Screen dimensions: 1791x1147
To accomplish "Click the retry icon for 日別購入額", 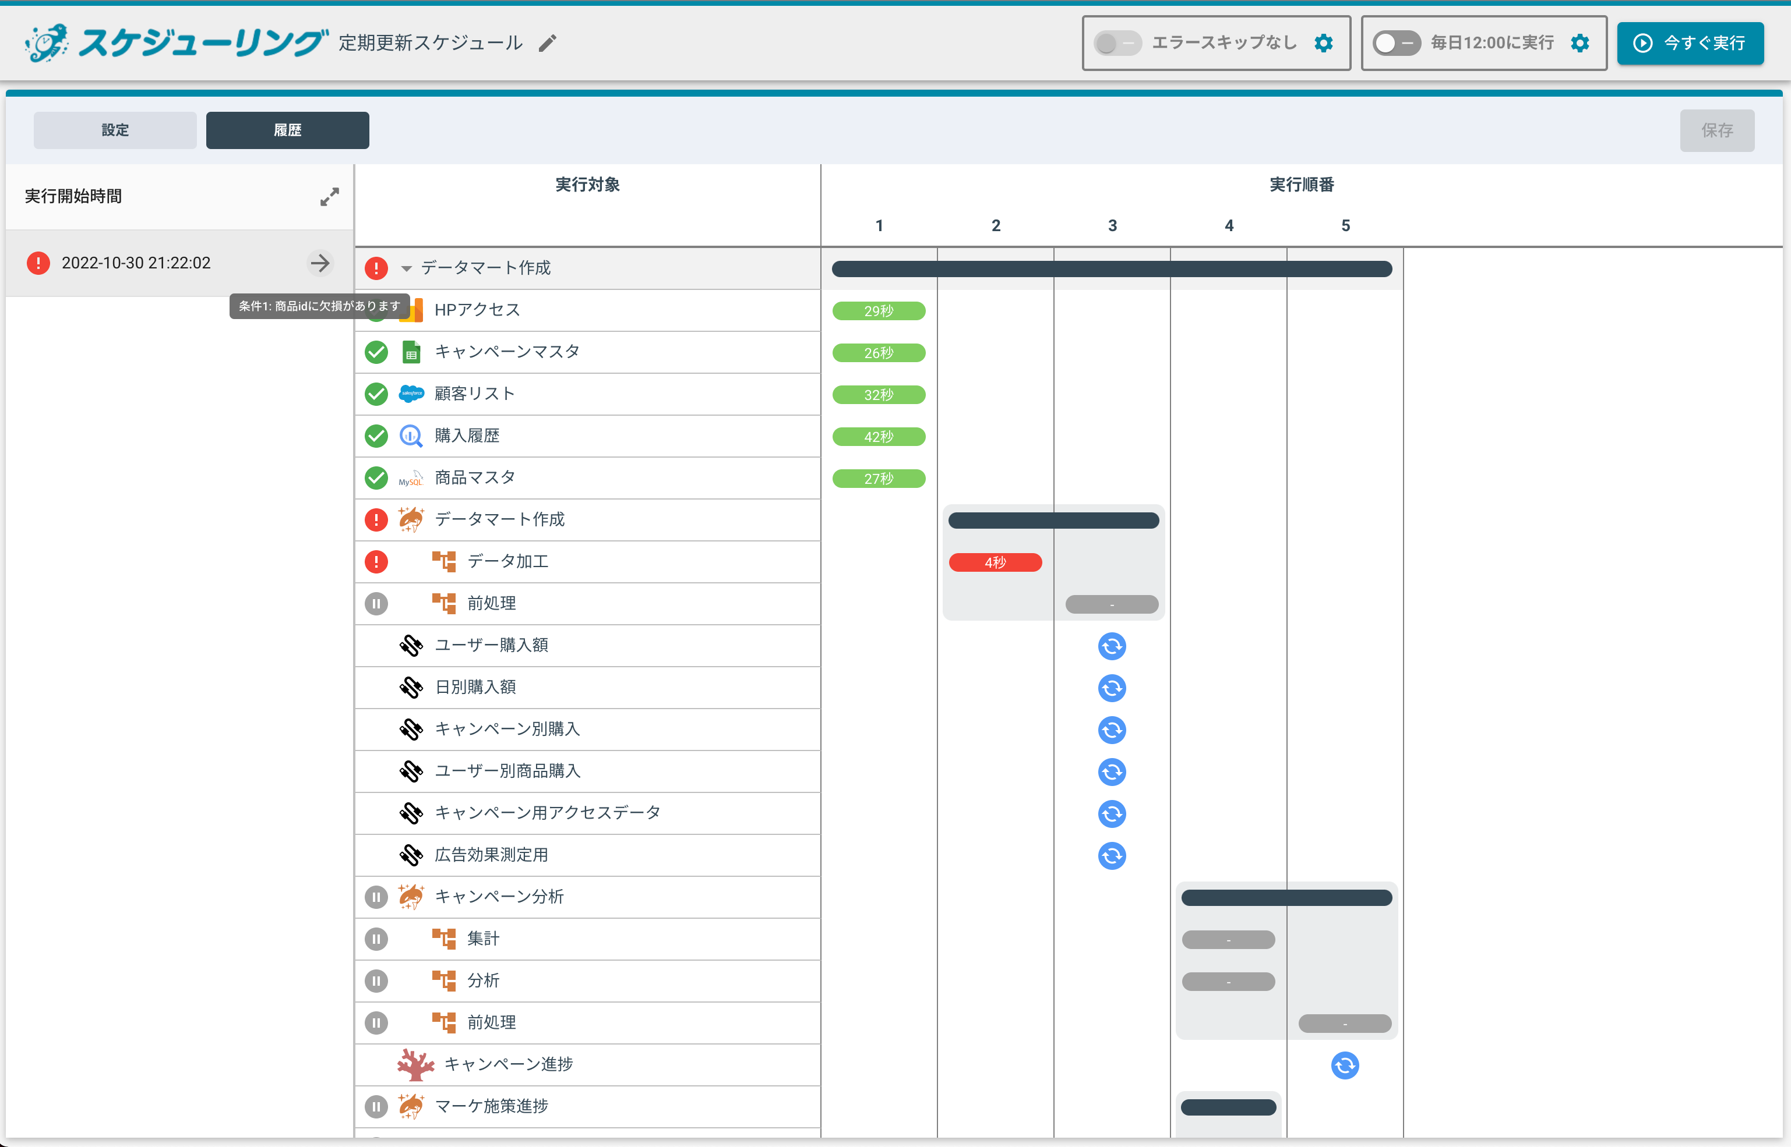I will [x=1112, y=688].
